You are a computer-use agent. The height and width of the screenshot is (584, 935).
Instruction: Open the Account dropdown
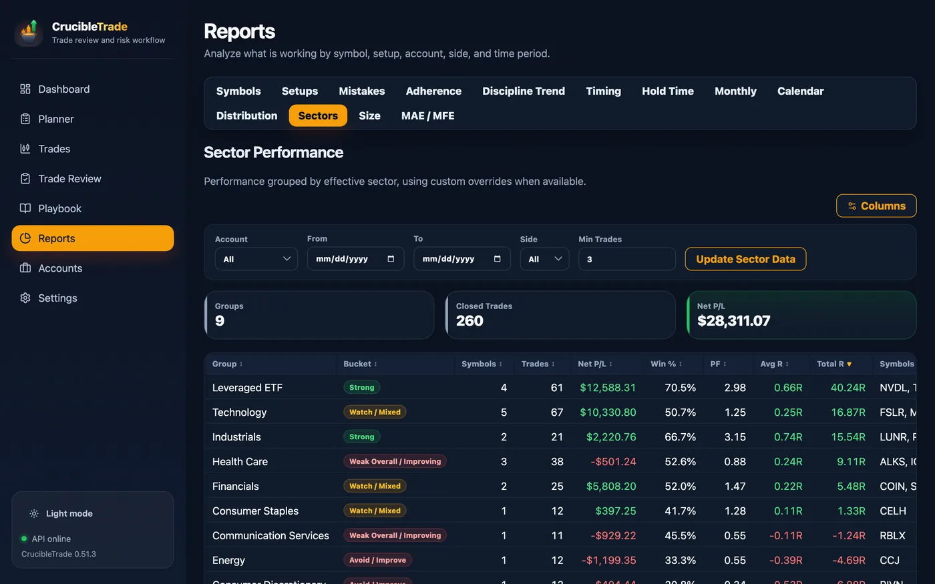point(256,259)
